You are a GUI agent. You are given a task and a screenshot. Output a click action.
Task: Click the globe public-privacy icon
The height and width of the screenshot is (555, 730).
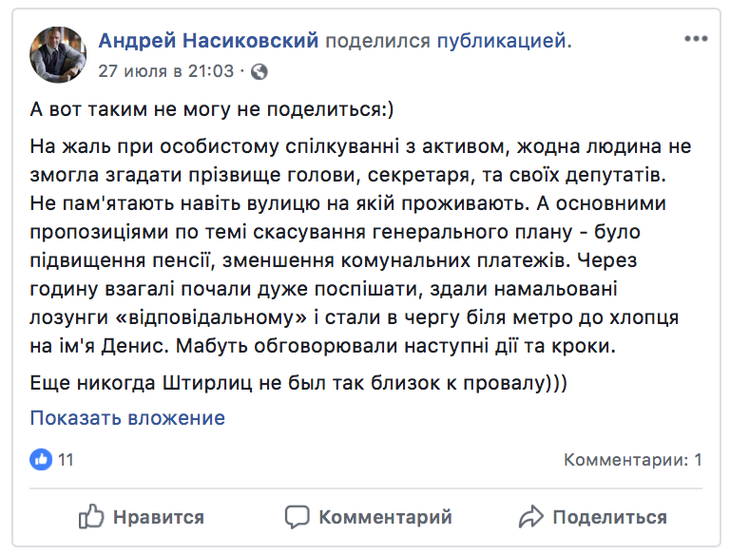click(x=259, y=71)
